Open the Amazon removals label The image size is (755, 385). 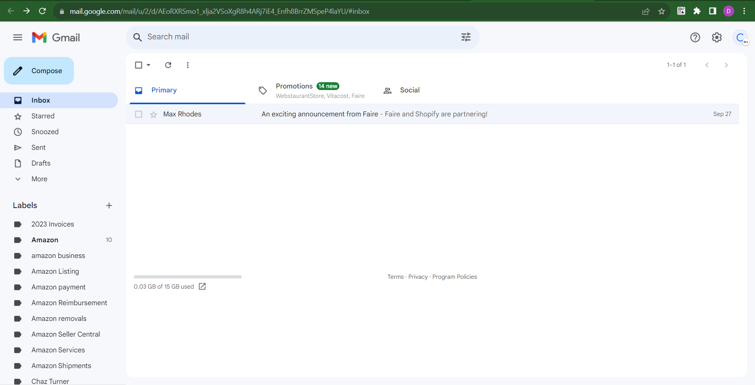[59, 319]
